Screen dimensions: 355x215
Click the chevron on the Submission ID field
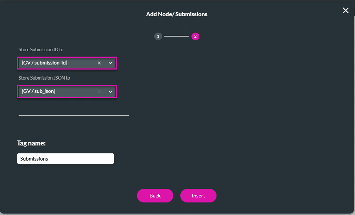pyautogui.click(x=110, y=63)
